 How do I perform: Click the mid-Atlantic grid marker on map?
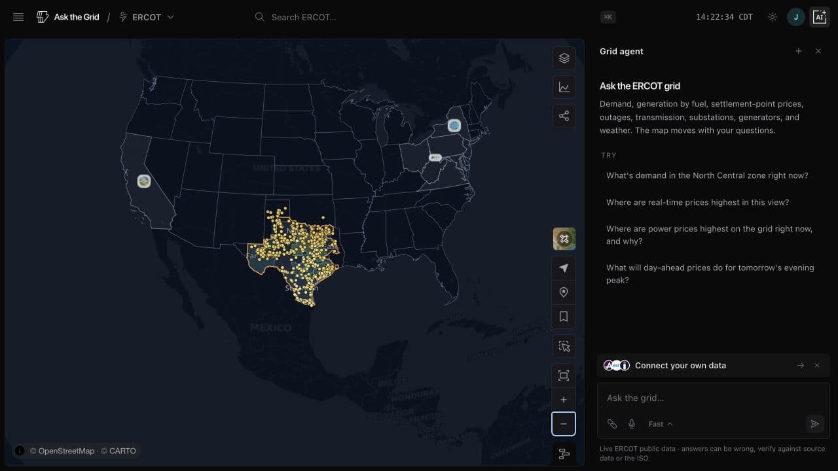tap(435, 158)
